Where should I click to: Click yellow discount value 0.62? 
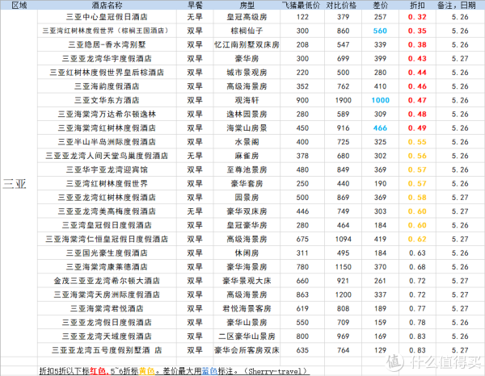point(417,240)
